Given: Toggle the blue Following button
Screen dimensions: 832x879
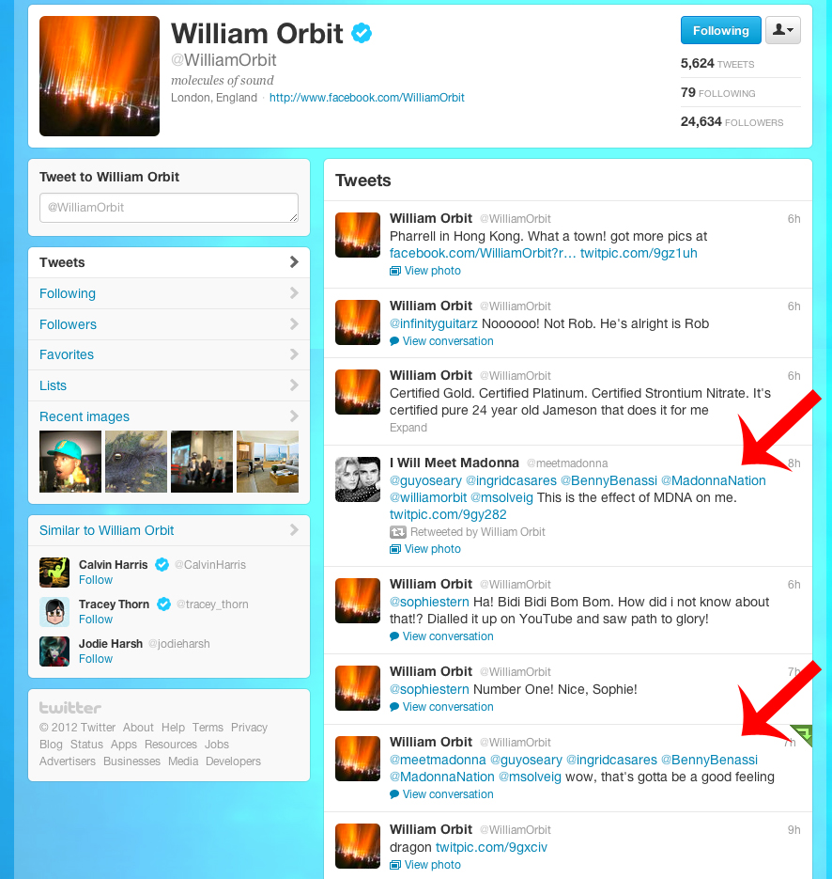Looking at the screenshot, I should [720, 30].
